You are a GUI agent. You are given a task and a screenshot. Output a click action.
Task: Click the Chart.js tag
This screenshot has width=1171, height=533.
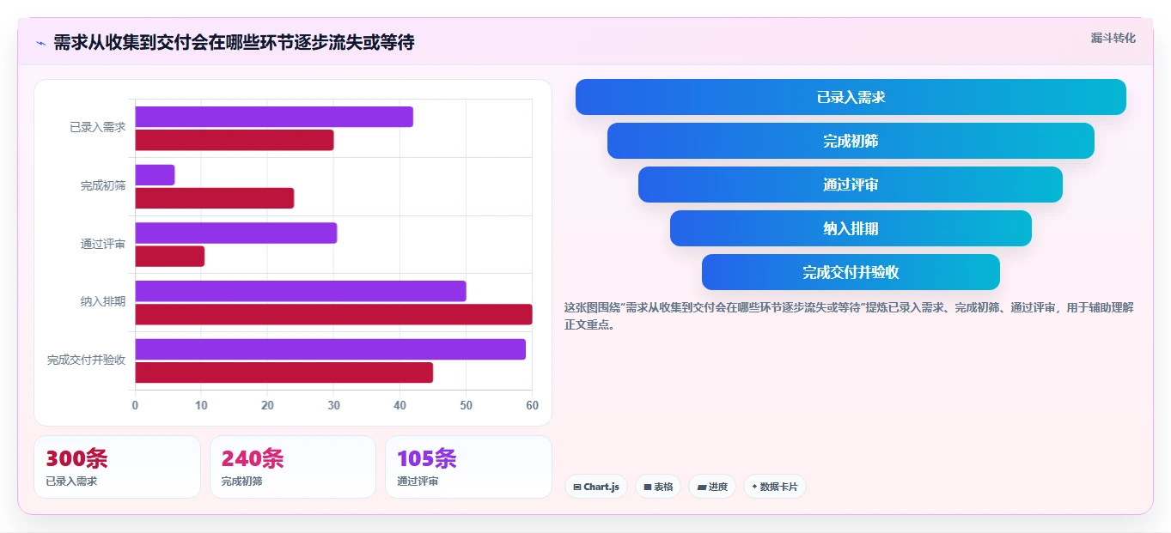(596, 487)
